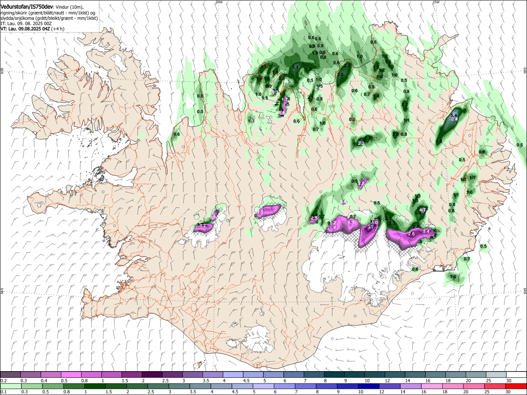This screenshot has height=395, width=527.
Task: Select the 'VT: Lau. 09.08.2025 04Z' line
Action: point(25,29)
